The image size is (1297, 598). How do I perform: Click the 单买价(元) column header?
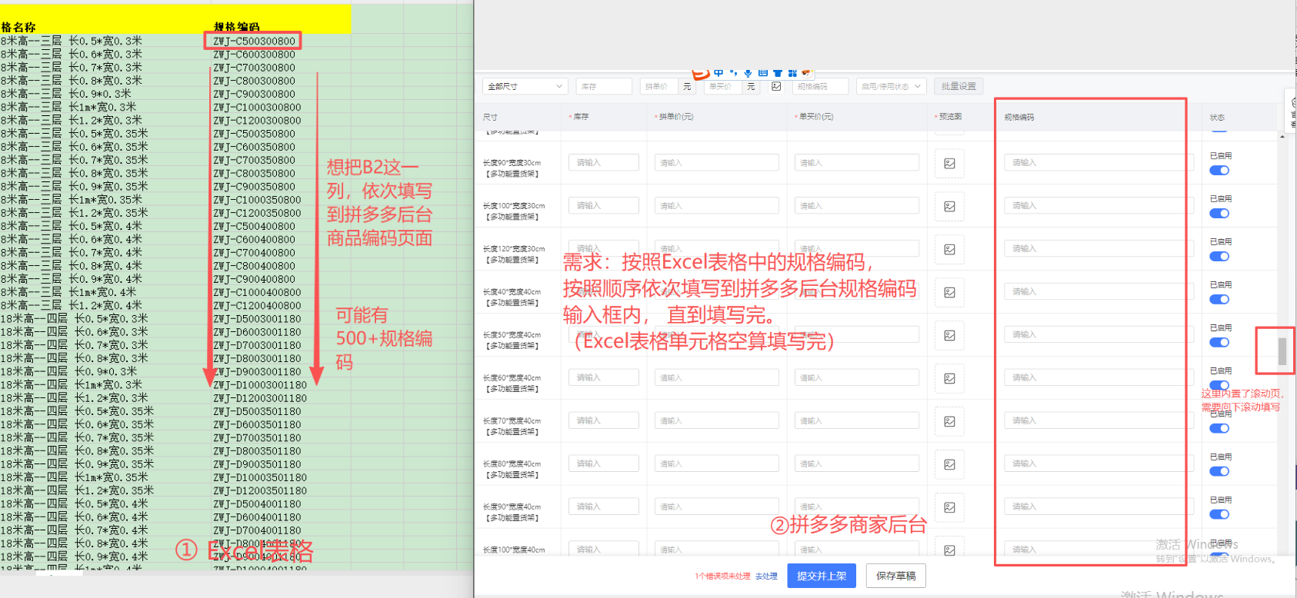click(815, 117)
